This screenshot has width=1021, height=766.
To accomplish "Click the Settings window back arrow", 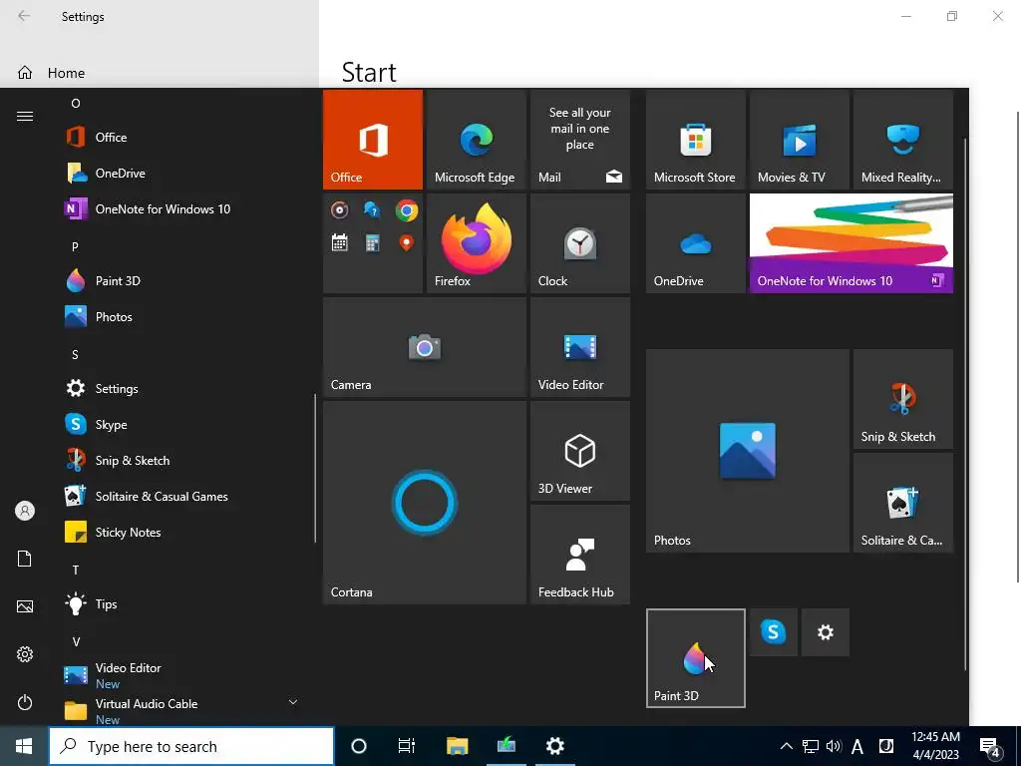I will point(24,16).
